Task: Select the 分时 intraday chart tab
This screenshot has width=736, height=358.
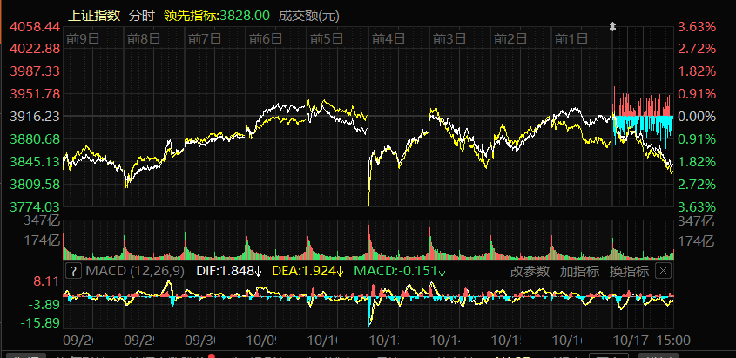Action: coord(140,16)
